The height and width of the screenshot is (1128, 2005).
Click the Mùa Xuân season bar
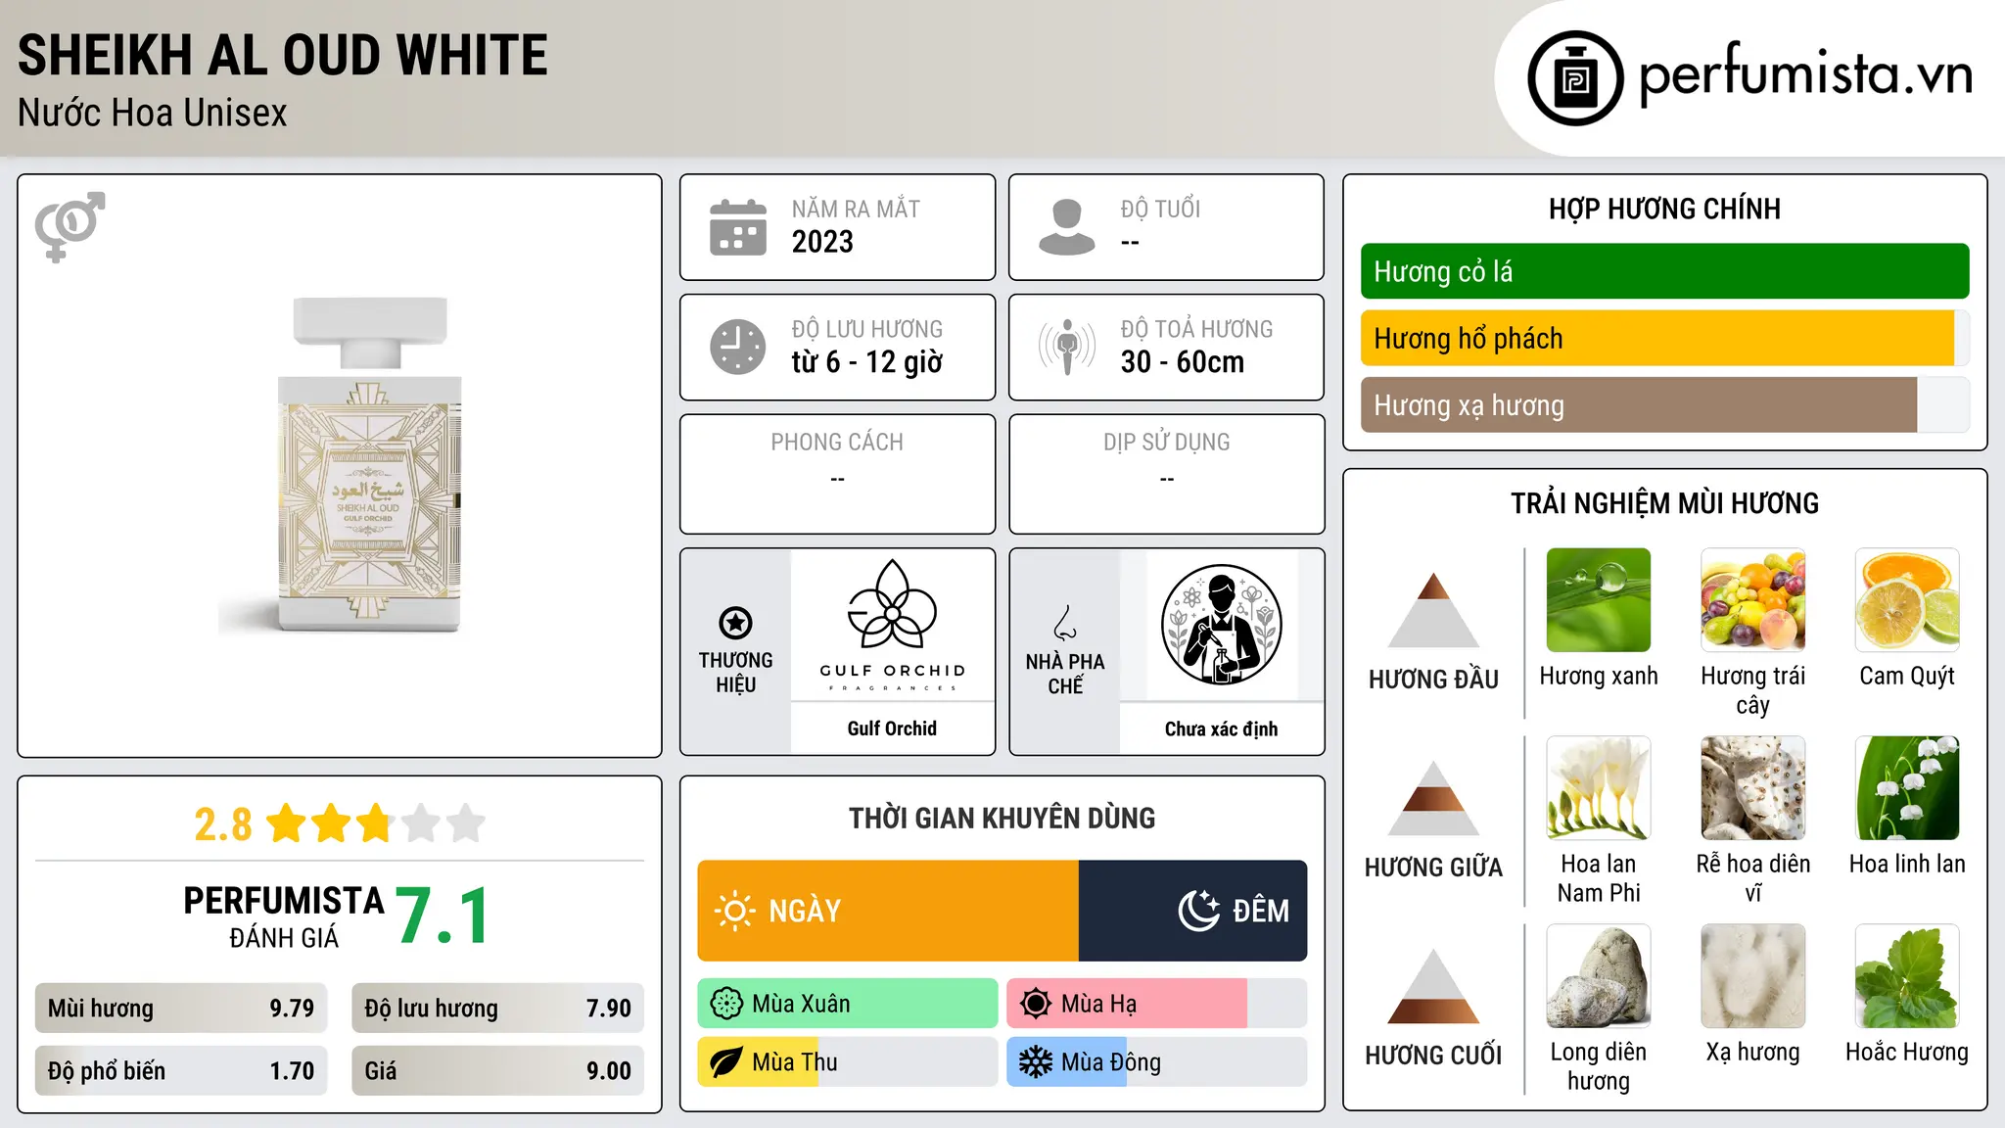848,1004
